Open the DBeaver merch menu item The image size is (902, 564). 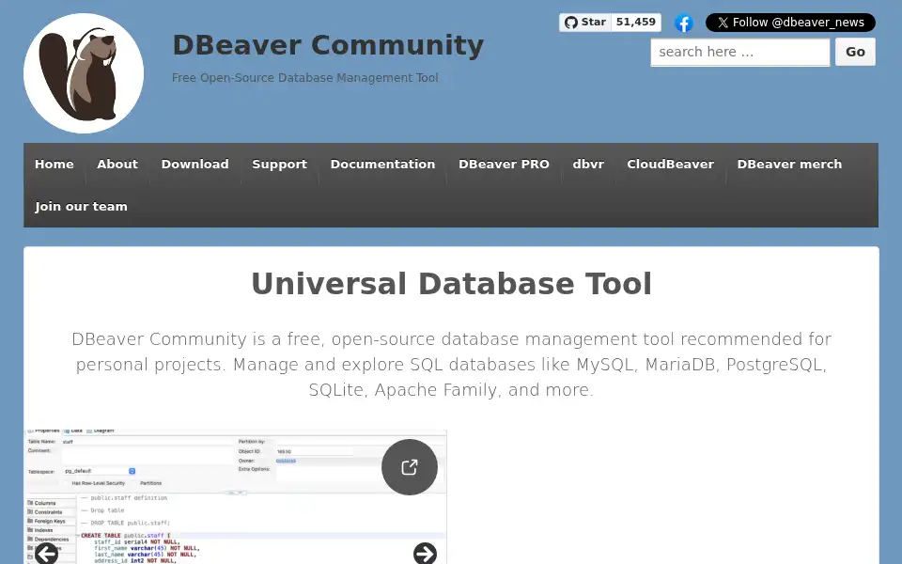(x=789, y=164)
